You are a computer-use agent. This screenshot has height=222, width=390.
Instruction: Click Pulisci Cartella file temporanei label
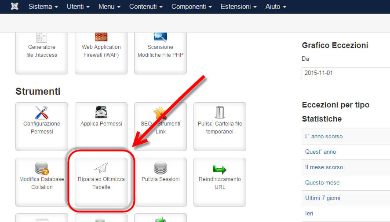coord(220,128)
